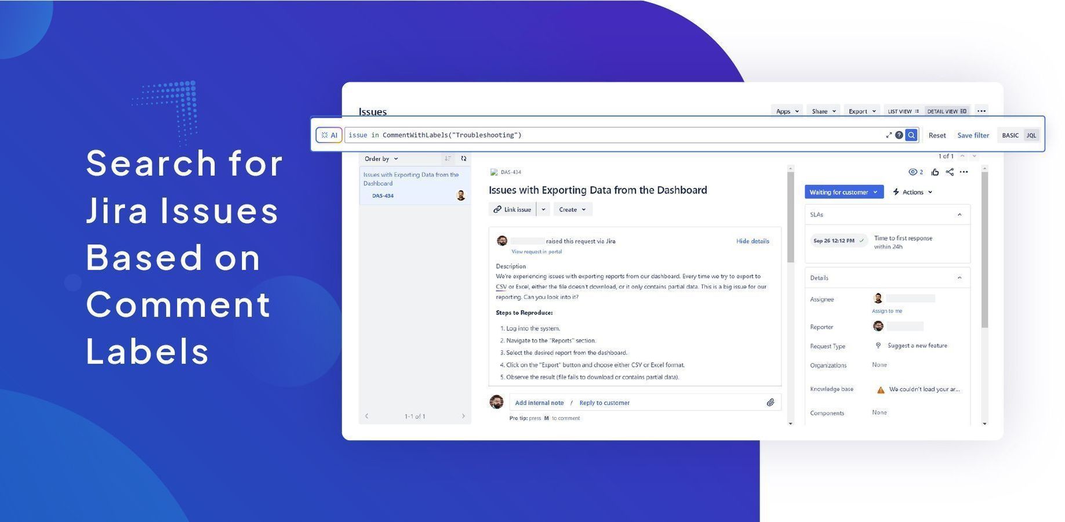Vote with the thumbs up icon
The image size is (1065, 522).
(935, 172)
